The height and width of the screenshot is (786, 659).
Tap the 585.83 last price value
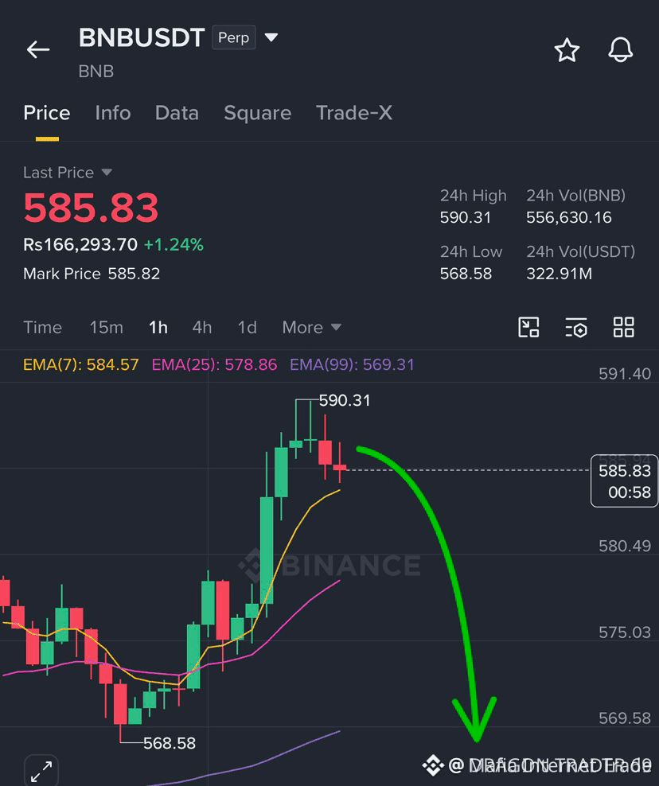pyautogui.click(x=91, y=208)
